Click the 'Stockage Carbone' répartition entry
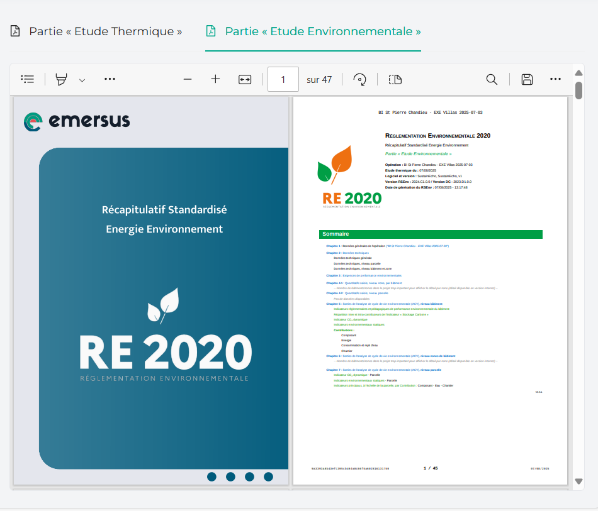The height and width of the screenshot is (511, 598). [381, 314]
